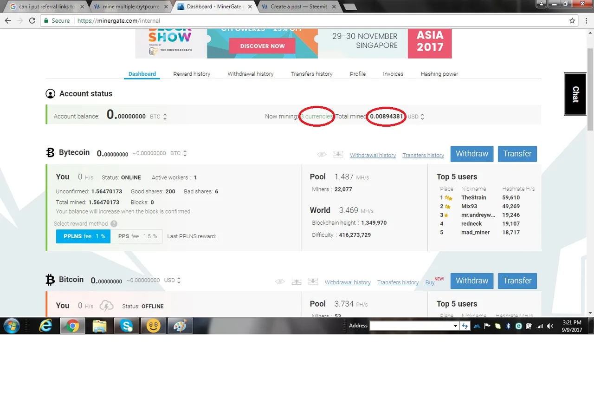Go to the Profile tab
This screenshot has height=418, width=594.
pos(358,74)
